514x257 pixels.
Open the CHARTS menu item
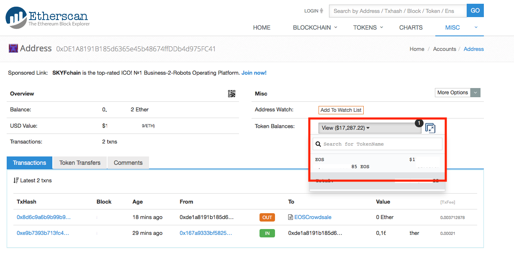pos(411,28)
